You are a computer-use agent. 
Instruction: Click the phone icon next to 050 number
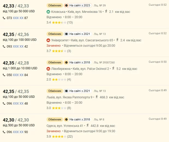point(4,75)
